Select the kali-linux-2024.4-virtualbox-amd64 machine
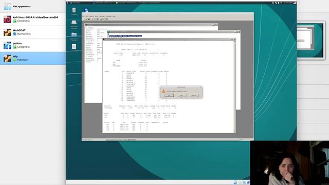Viewport: 329px width, 185px height. click(33, 19)
